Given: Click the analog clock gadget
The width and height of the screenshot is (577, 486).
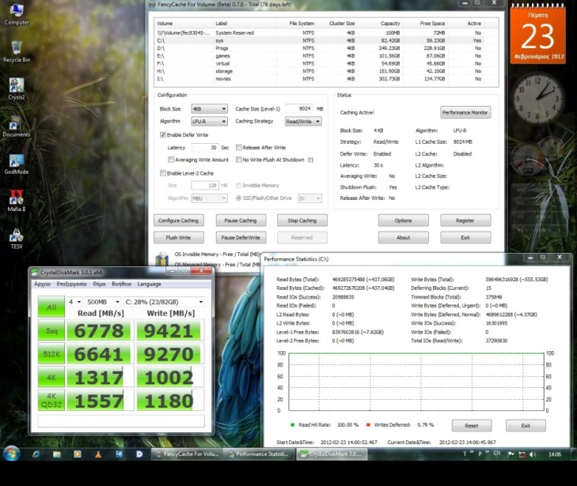Looking at the screenshot, I should point(538,98).
